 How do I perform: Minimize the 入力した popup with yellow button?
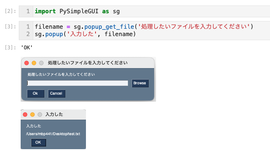coord(32,115)
